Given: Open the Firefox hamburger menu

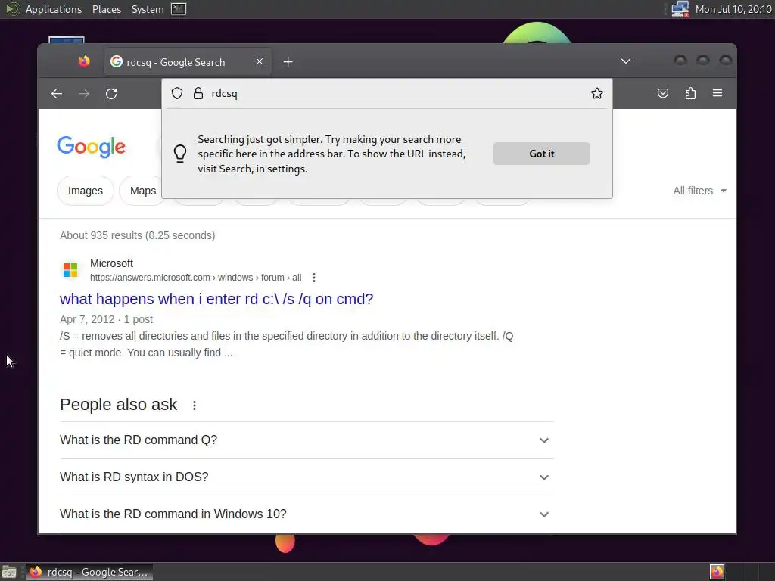Looking at the screenshot, I should (717, 93).
